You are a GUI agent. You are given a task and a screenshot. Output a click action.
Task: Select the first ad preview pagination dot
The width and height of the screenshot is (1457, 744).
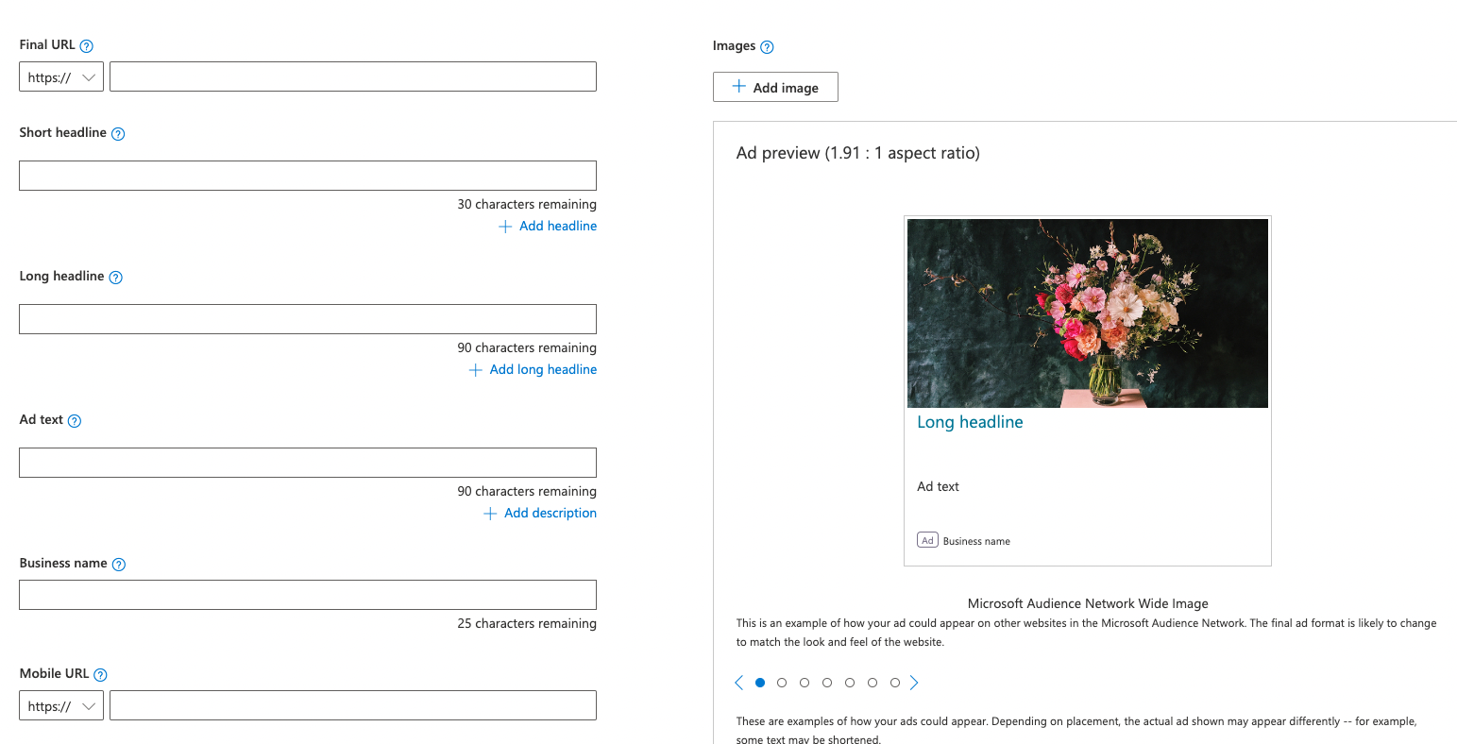click(760, 683)
